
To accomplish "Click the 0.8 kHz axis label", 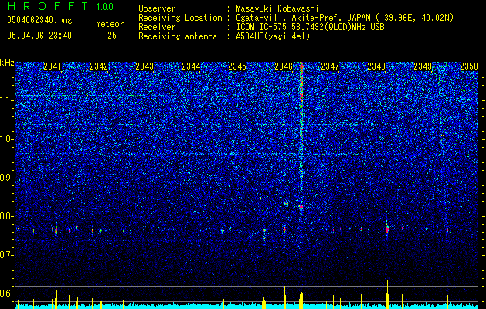I will coord(6,216).
